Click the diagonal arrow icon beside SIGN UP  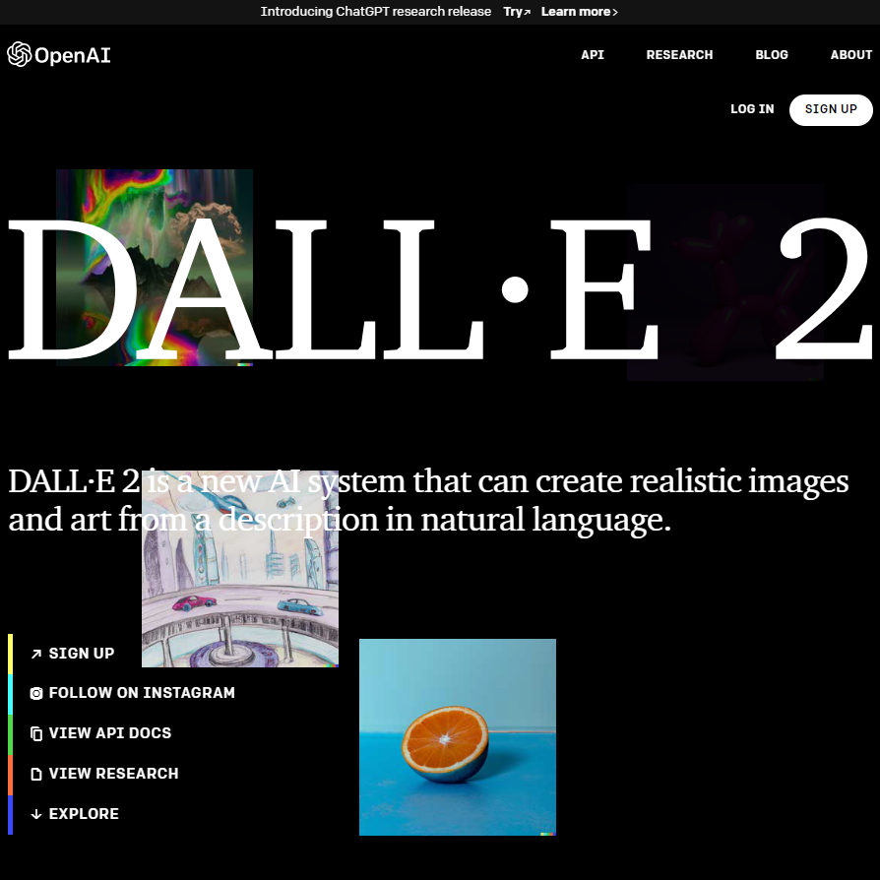click(x=35, y=653)
